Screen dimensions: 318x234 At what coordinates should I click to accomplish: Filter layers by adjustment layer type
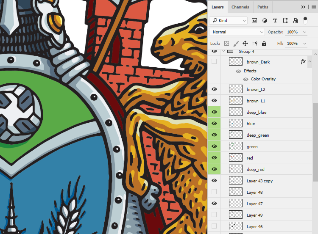click(265, 20)
